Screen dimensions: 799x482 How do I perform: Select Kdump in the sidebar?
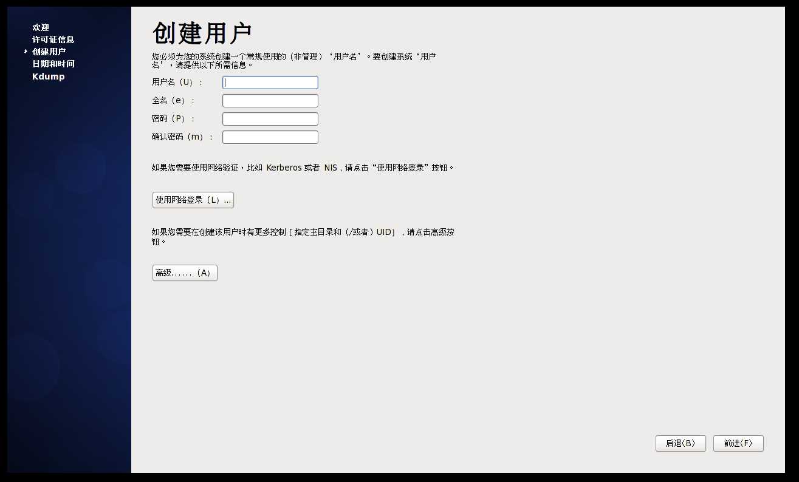(48, 76)
